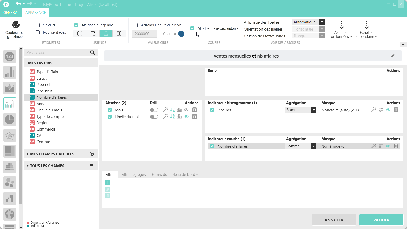Image resolution: width=407 pixels, height=229 pixels.
Task: Open aggregation dropdown for Pipe net
Action: (314, 110)
